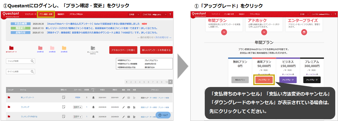
Task: Open the 日本語 language dropdown in left window
Action: (x=134, y=14)
